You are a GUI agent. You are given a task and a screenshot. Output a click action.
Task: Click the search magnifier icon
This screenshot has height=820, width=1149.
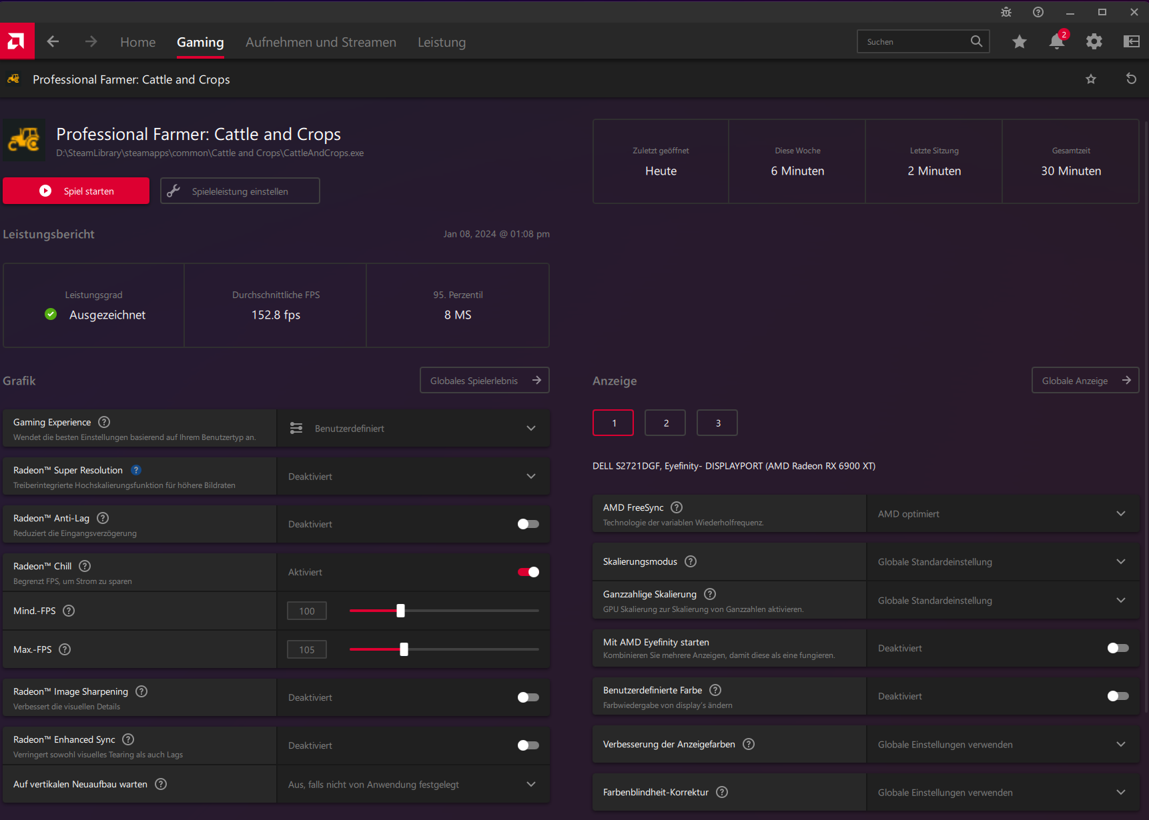pos(976,41)
